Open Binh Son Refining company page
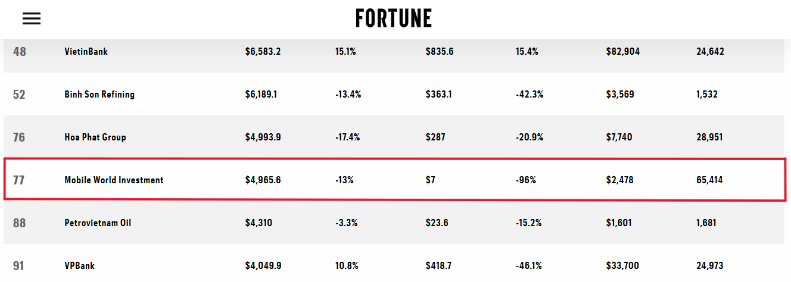The width and height of the screenshot is (791, 282). (99, 95)
